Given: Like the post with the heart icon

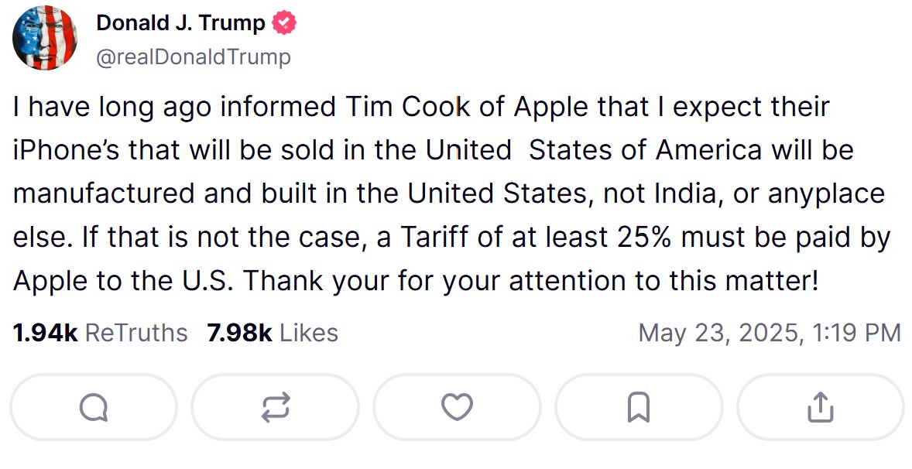Looking at the screenshot, I should click(x=457, y=407).
